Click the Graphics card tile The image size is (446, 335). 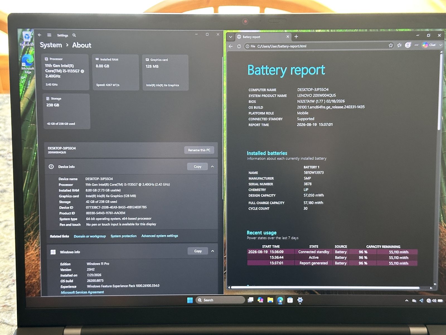[165, 73]
